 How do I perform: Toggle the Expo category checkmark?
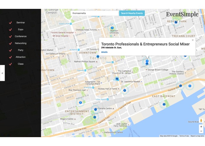click(10, 30)
